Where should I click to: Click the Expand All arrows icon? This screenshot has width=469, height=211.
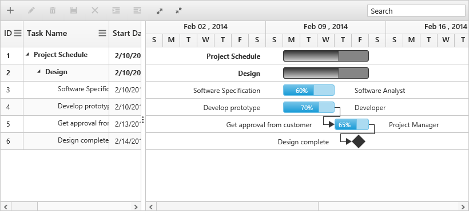pos(160,11)
